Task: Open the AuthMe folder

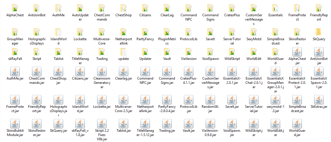Action: (59, 8)
